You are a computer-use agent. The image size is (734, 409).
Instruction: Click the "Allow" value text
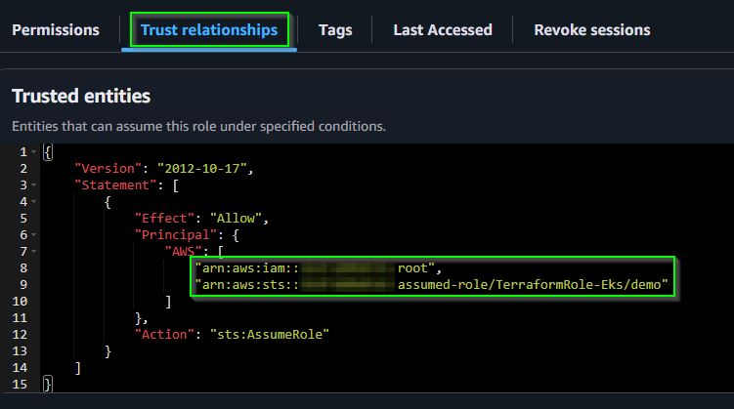coord(236,219)
